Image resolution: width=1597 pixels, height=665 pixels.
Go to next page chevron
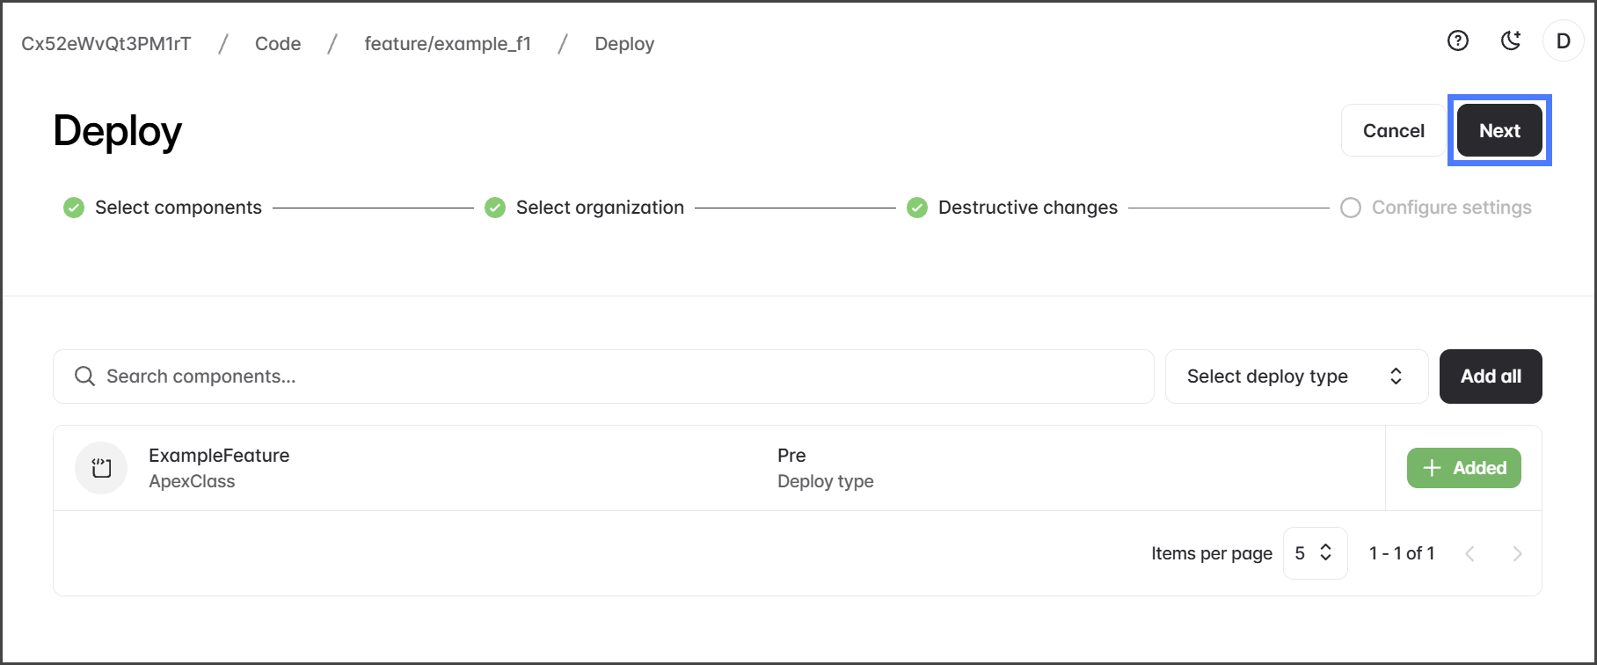click(1517, 553)
